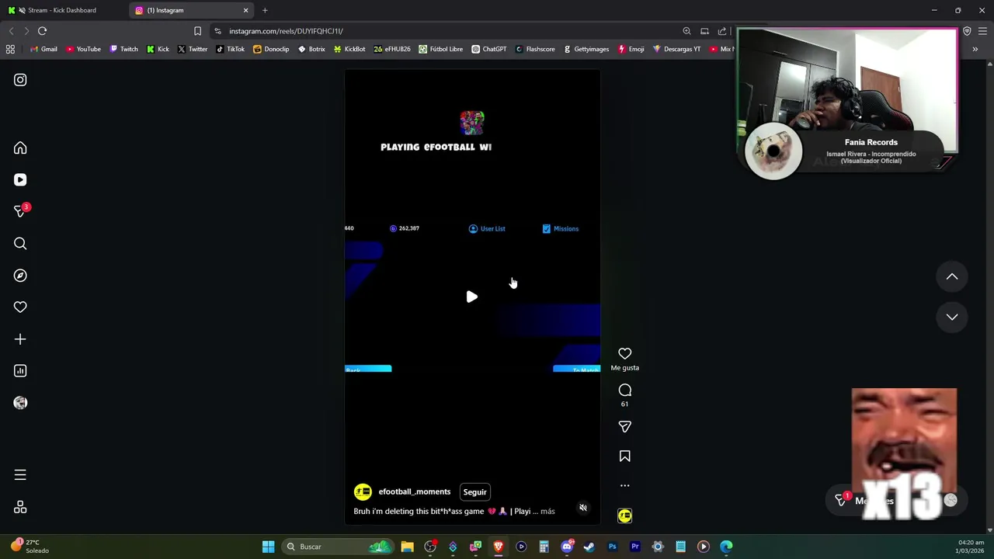Image resolution: width=994 pixels, height=559 pixels.
Task: Open the YouTube bookmark
Action: pyautogui.click(x=83, y=49)
